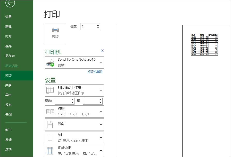Viewport: 231px width, 157px height.
Task: Click the 对照 collate pages icon
Action: (x=50, y=111)
